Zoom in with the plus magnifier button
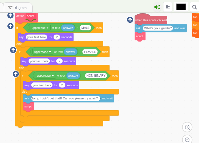Screen dimensions: 199x143 pyautogui.click(x=187, y=127)
